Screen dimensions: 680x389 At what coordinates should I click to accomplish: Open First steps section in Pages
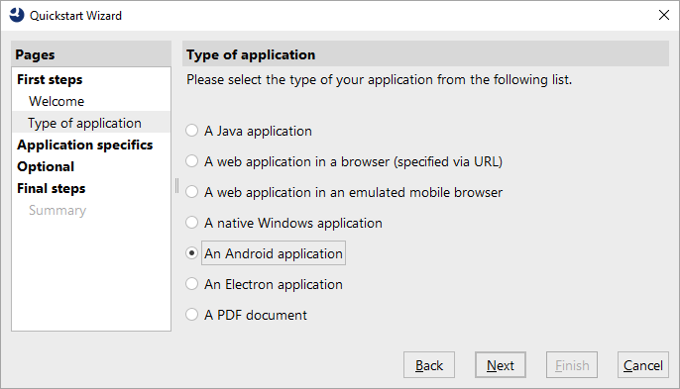50,80
